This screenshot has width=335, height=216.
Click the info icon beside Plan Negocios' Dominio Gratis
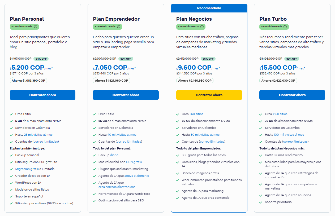pyautogui.click(x=202, y=27)
